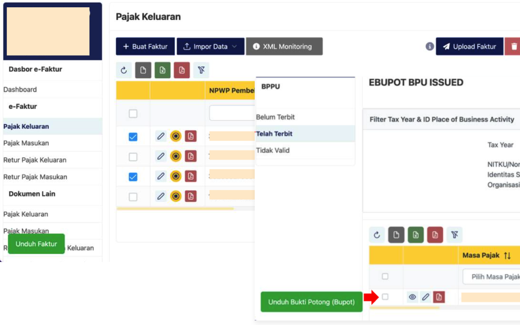
Task: Uncheck the first invoice row checkbox
Action: click(133, 137)
